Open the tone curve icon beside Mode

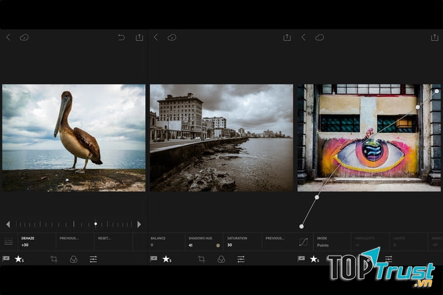303,242
